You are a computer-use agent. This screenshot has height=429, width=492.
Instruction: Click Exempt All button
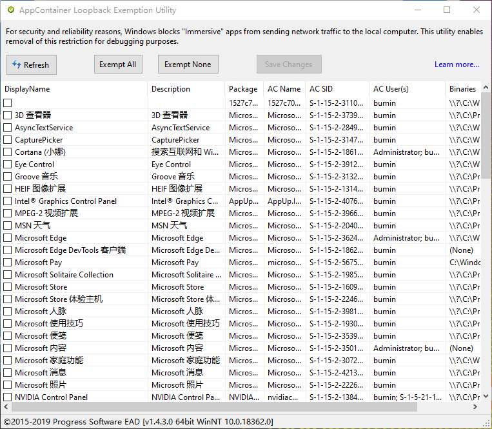click(118, 65)
